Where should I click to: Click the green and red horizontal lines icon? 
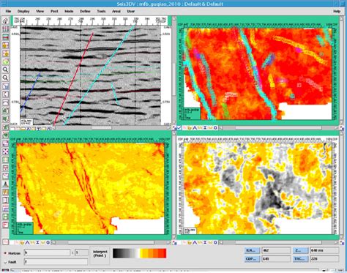(5, 37)
